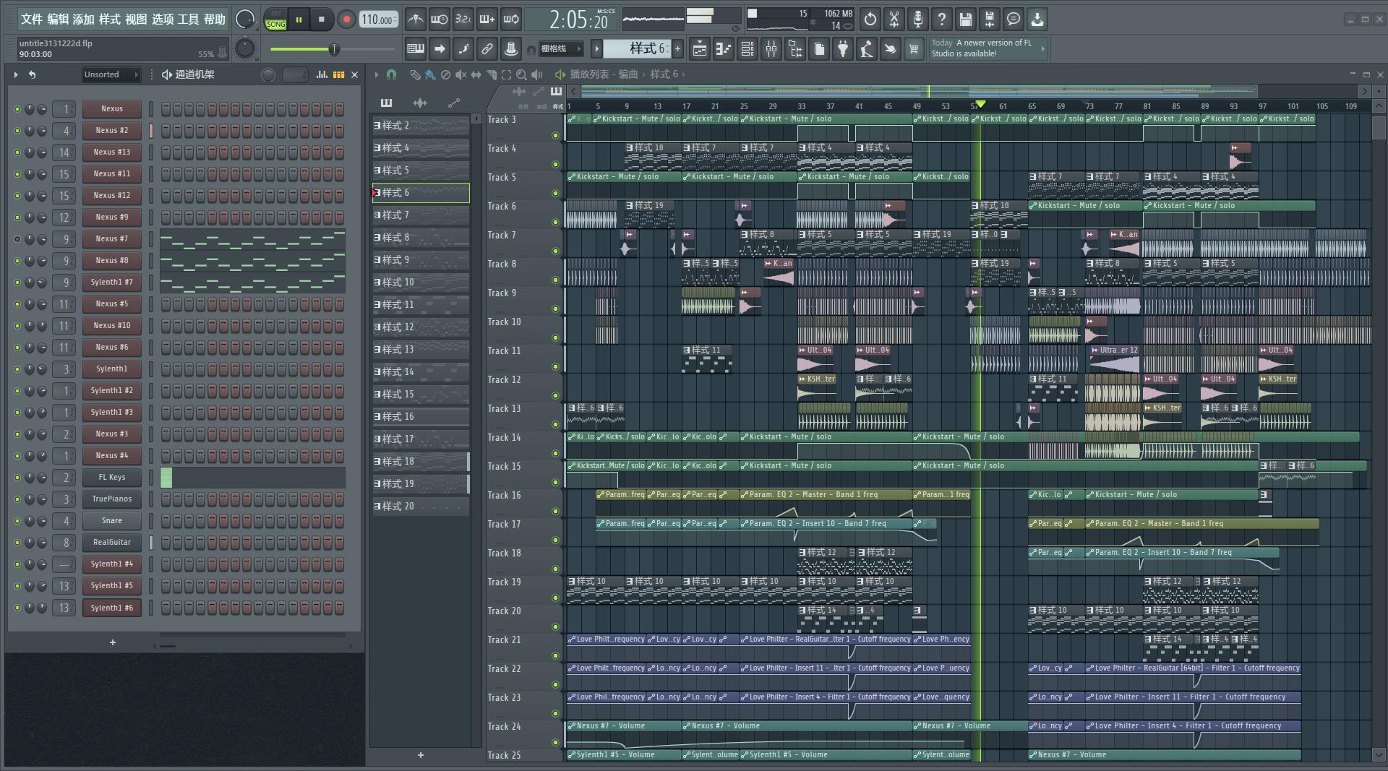Screen dimensions: 1388x771
Task: Click the save project floppy icon
Action: click(966, 20)
